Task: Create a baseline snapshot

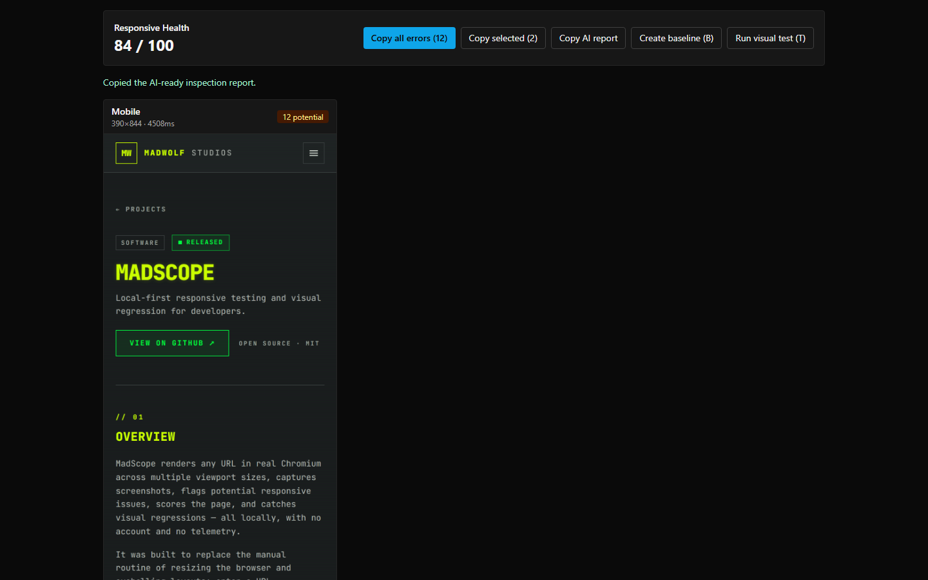Action: (676, 38)
